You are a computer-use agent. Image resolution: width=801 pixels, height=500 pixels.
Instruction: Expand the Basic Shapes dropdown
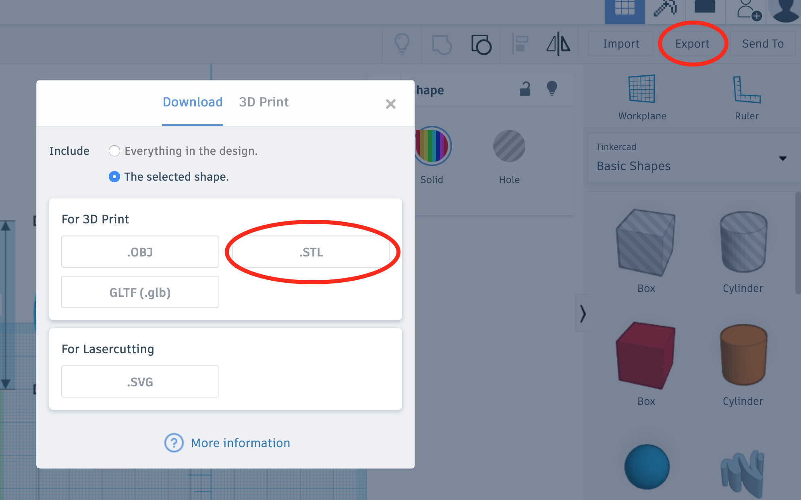782,158
